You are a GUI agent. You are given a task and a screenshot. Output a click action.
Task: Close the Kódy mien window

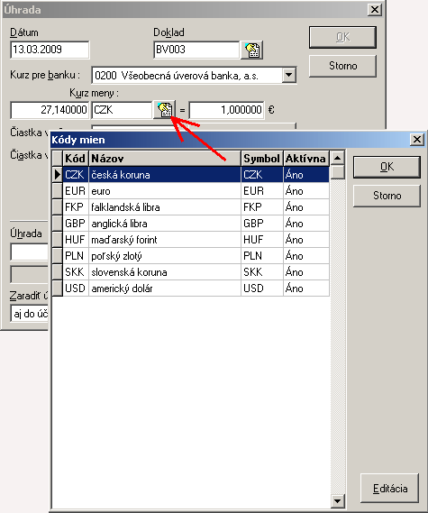click(417, 140)
